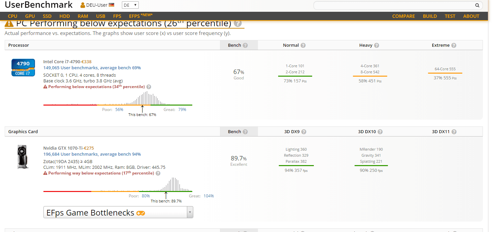This screenshot has height=232, width=495.
Task: Open the EFPS NEW menu
Action: pos(141,16)
